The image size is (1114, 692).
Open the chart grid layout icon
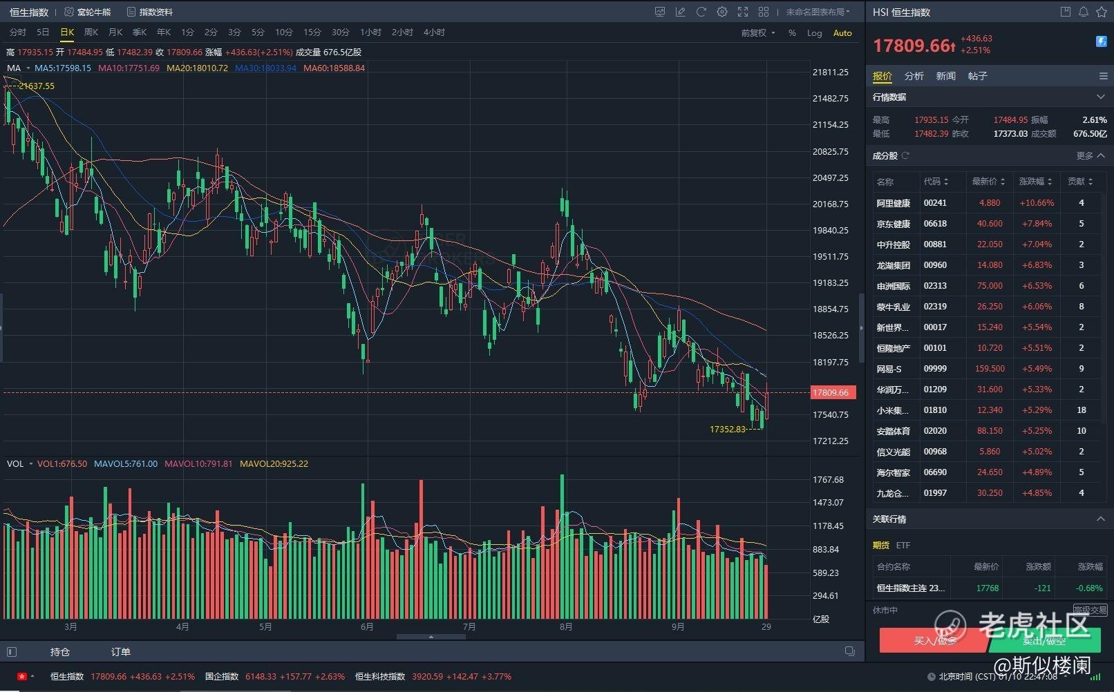tap(764, 12)
